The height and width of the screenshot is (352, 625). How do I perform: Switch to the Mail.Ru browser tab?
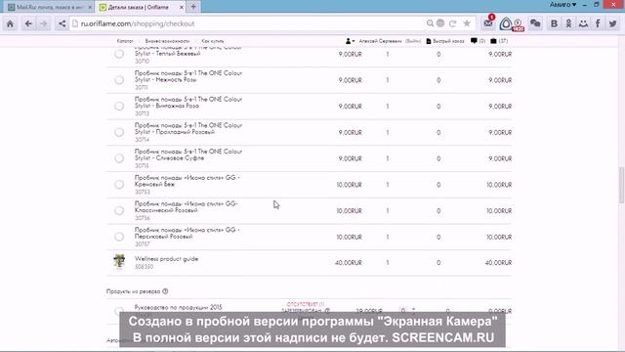[49, 7]
